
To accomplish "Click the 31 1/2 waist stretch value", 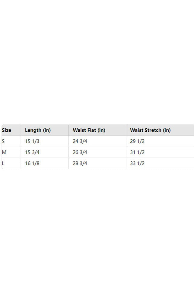I will [137, 152].
